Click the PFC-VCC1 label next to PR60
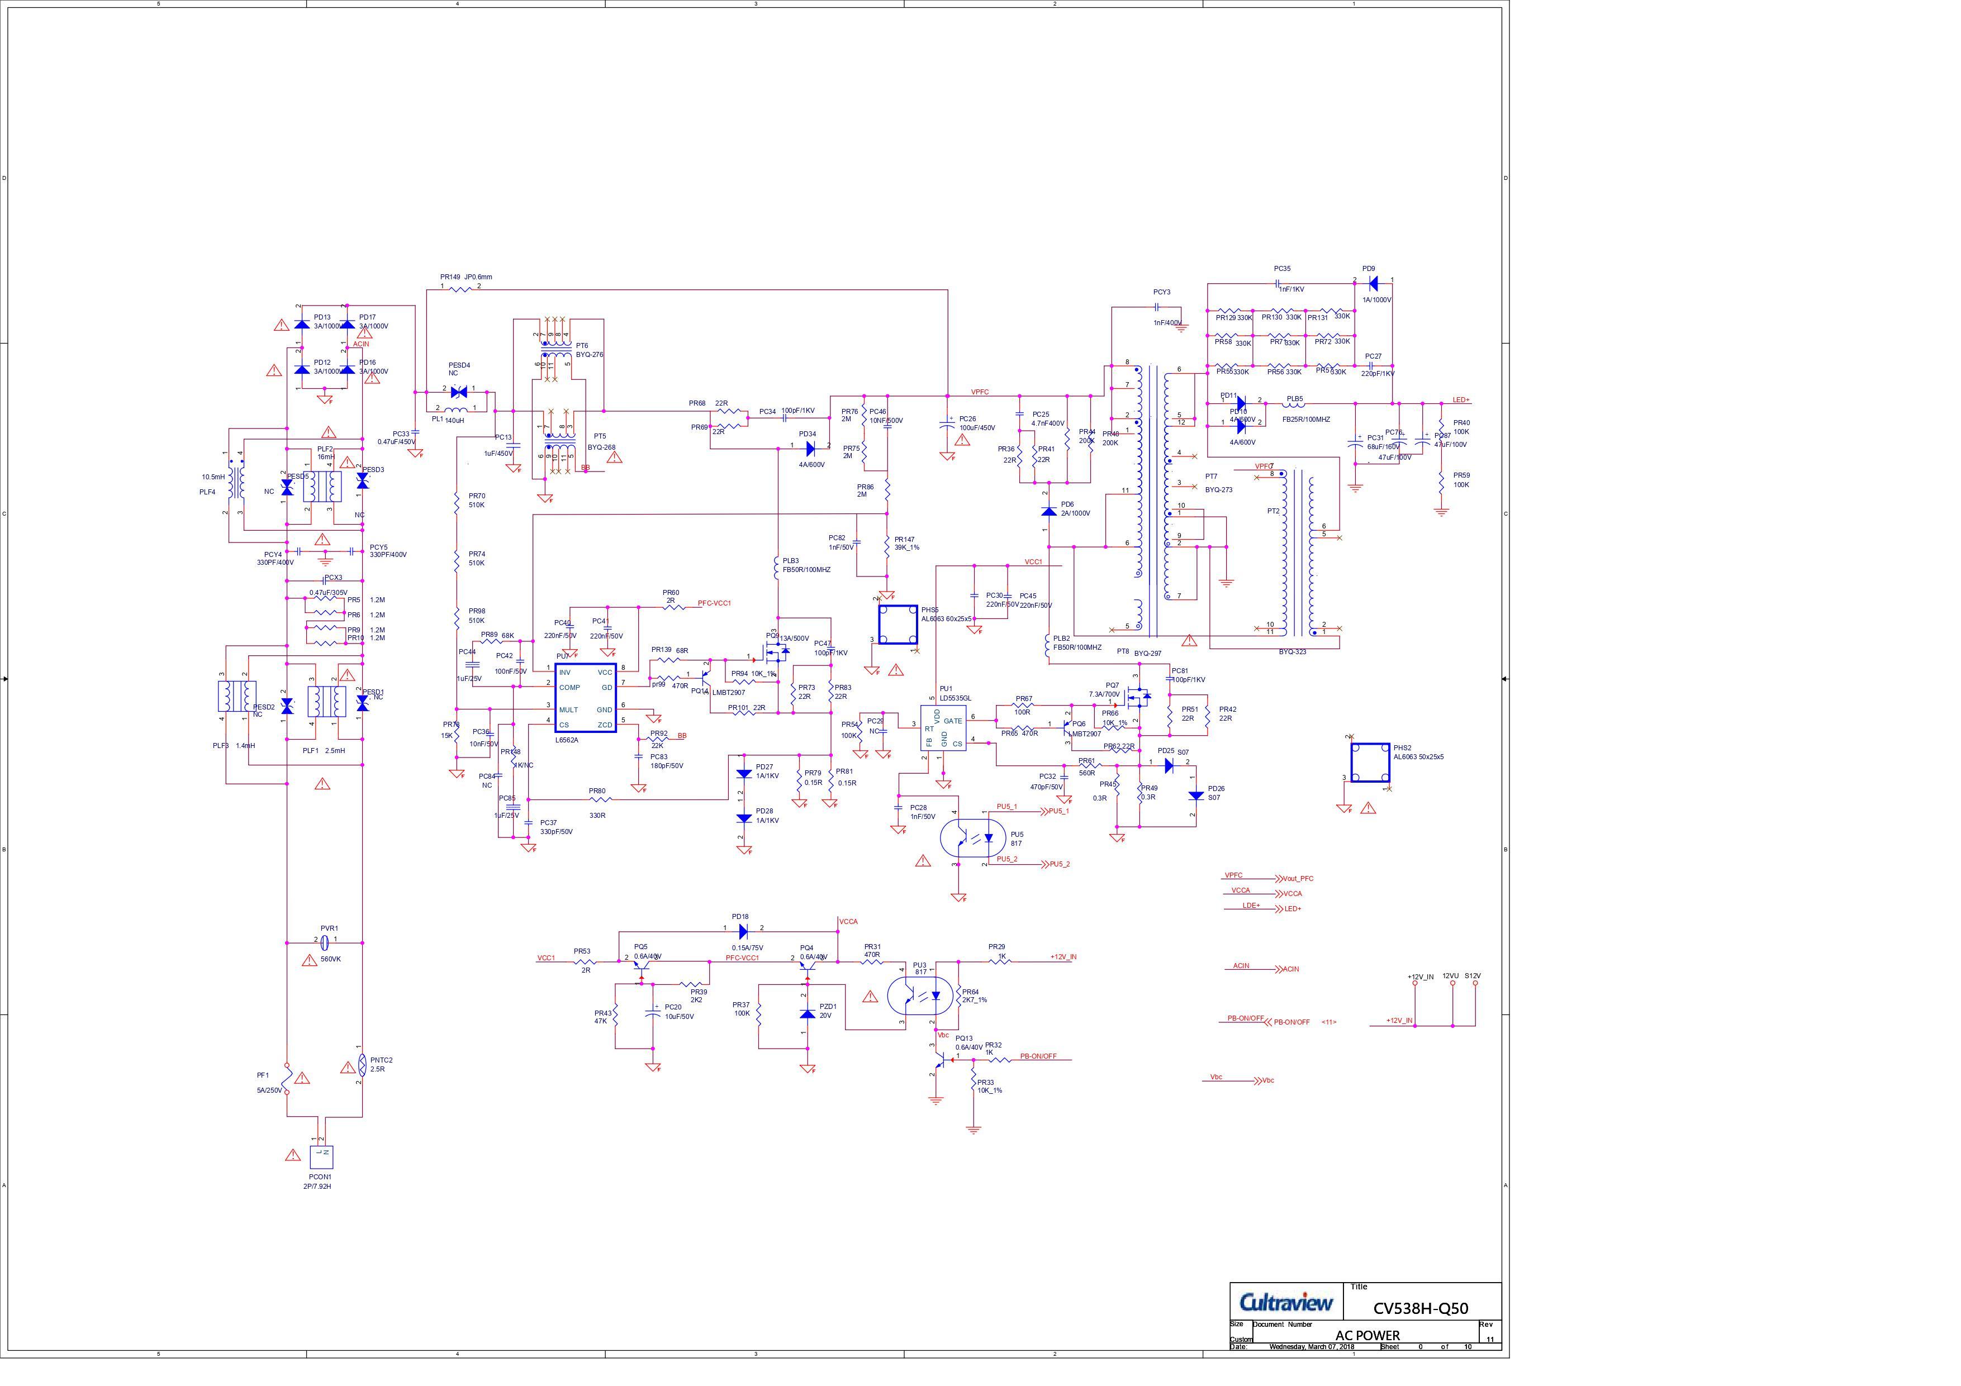The height and width of the screenshot is (1386, 1961). point(714,603)
